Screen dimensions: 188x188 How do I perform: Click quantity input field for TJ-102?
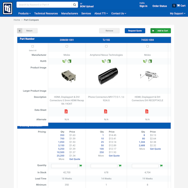pos(104,166)
